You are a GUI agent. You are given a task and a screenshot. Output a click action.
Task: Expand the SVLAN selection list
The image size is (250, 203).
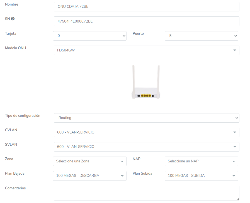pyautogui.click(x=146, y=147)
